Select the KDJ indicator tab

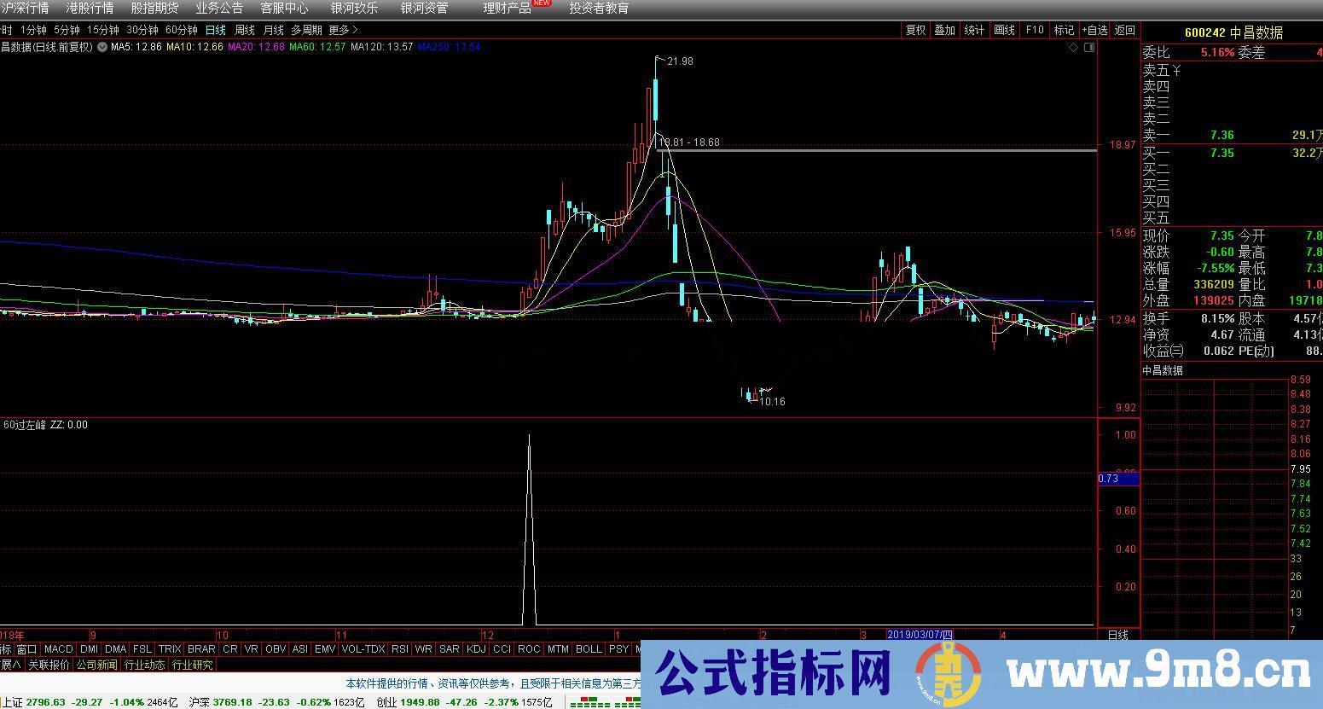pyautogui.click(x=476, y=649)
